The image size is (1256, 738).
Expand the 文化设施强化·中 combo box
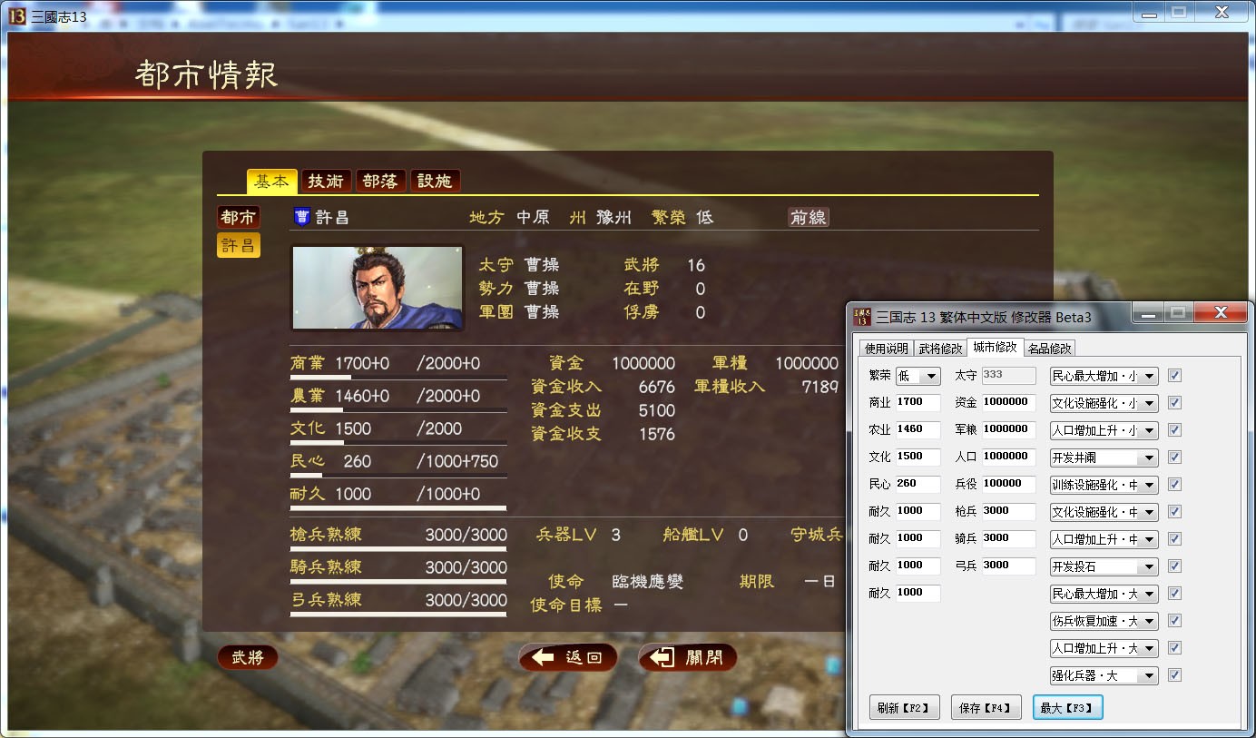click(1104, 512)
